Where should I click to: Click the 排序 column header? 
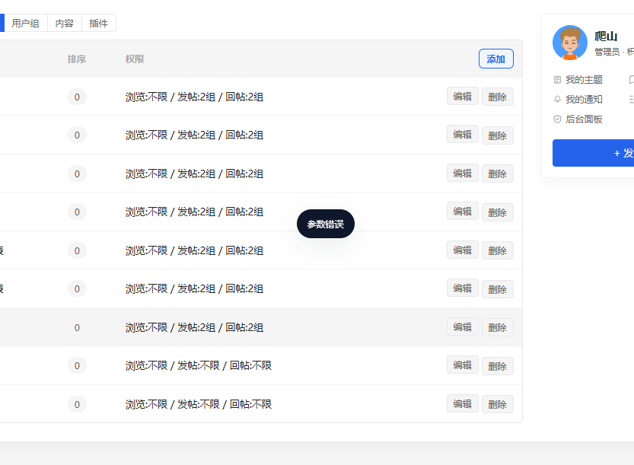[x=77, y=59]
